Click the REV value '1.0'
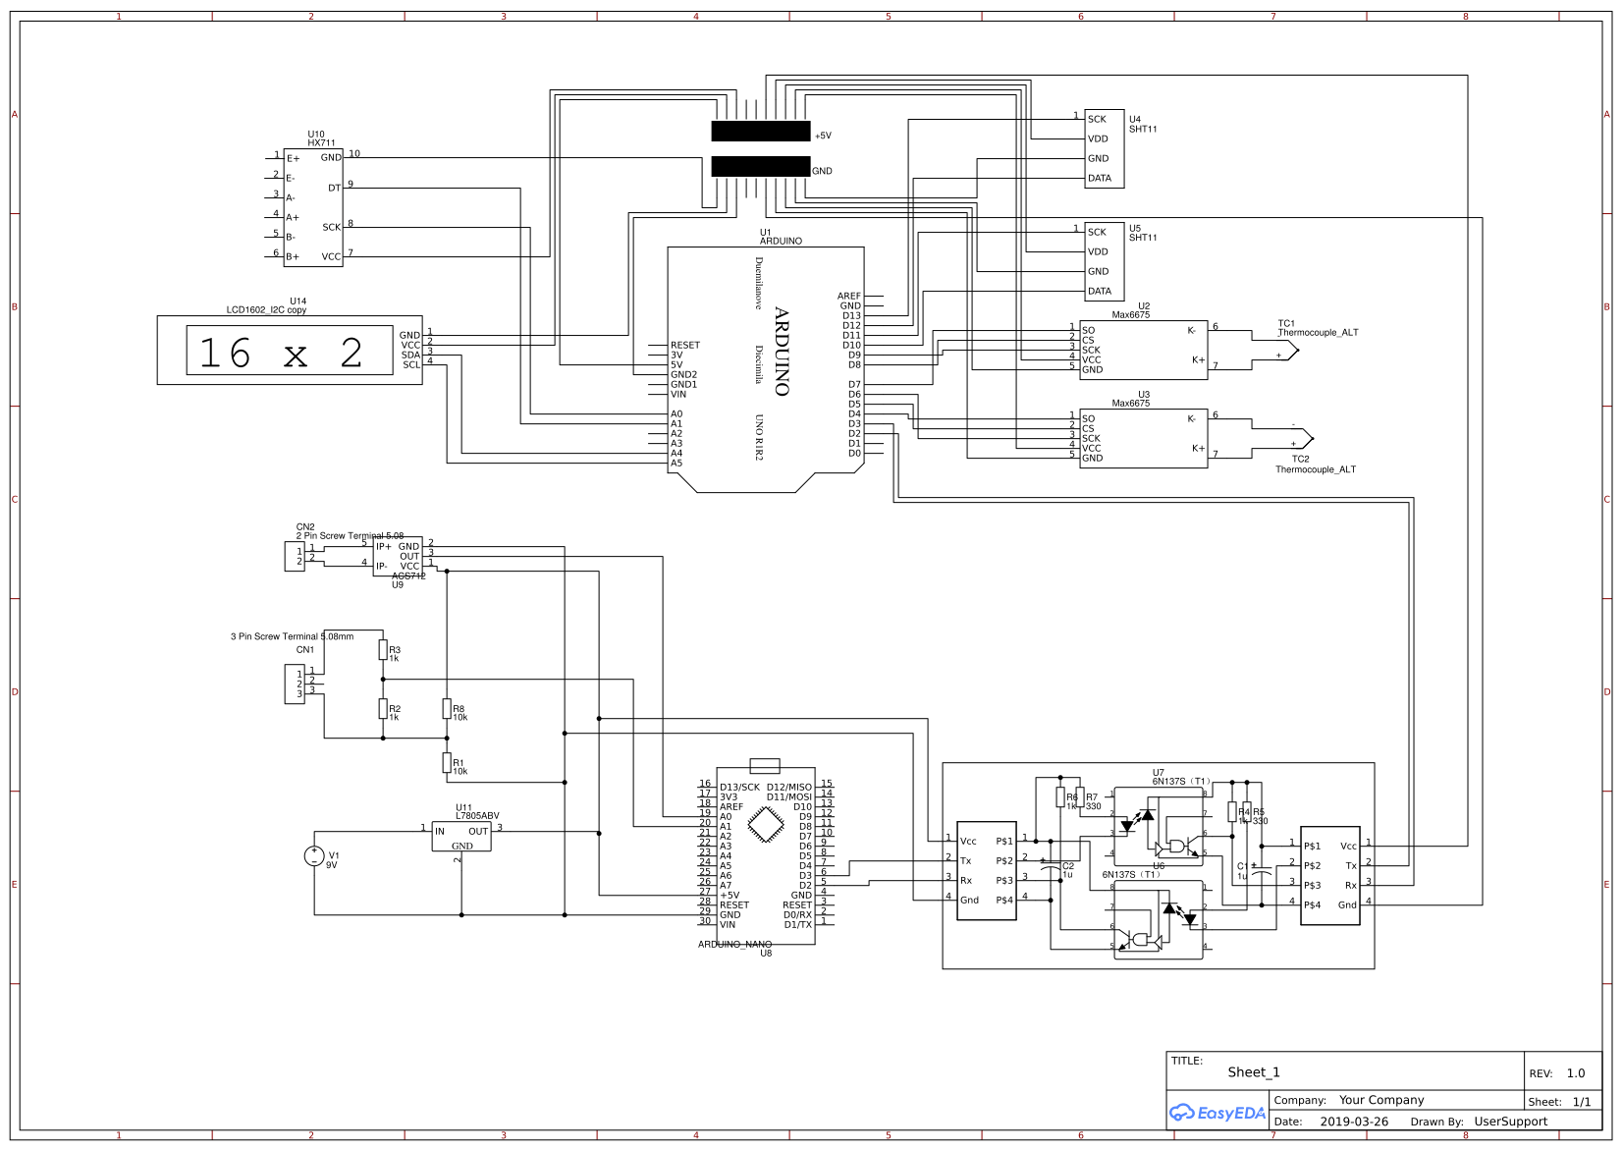Viewport: 1622px width, 1150px height. (1576, 1073)
